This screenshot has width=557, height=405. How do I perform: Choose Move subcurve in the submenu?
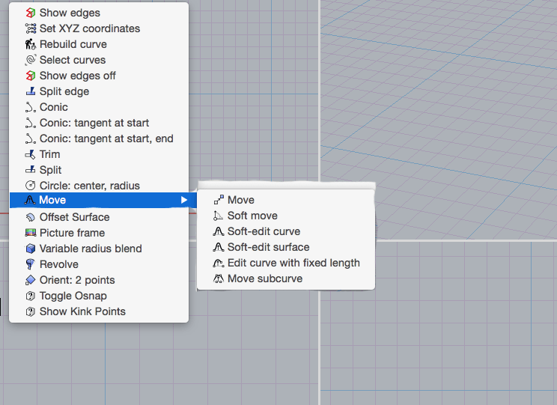(286, 278)
